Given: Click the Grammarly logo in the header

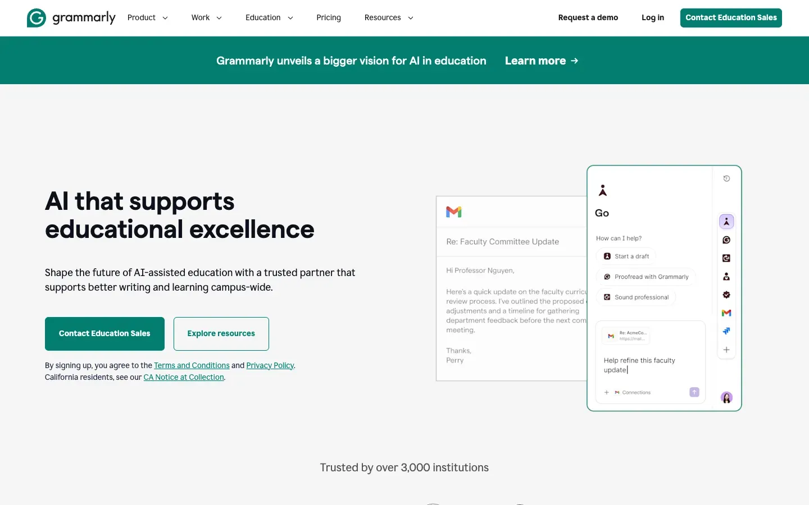Looking at the screenshot, I should [x=71, y=18].
